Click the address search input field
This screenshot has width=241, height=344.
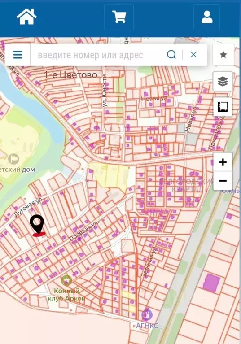(x=98, y=55)
